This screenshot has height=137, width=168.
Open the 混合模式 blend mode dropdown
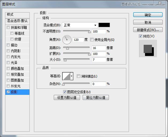pyautogui.click(x=80, y=25)
